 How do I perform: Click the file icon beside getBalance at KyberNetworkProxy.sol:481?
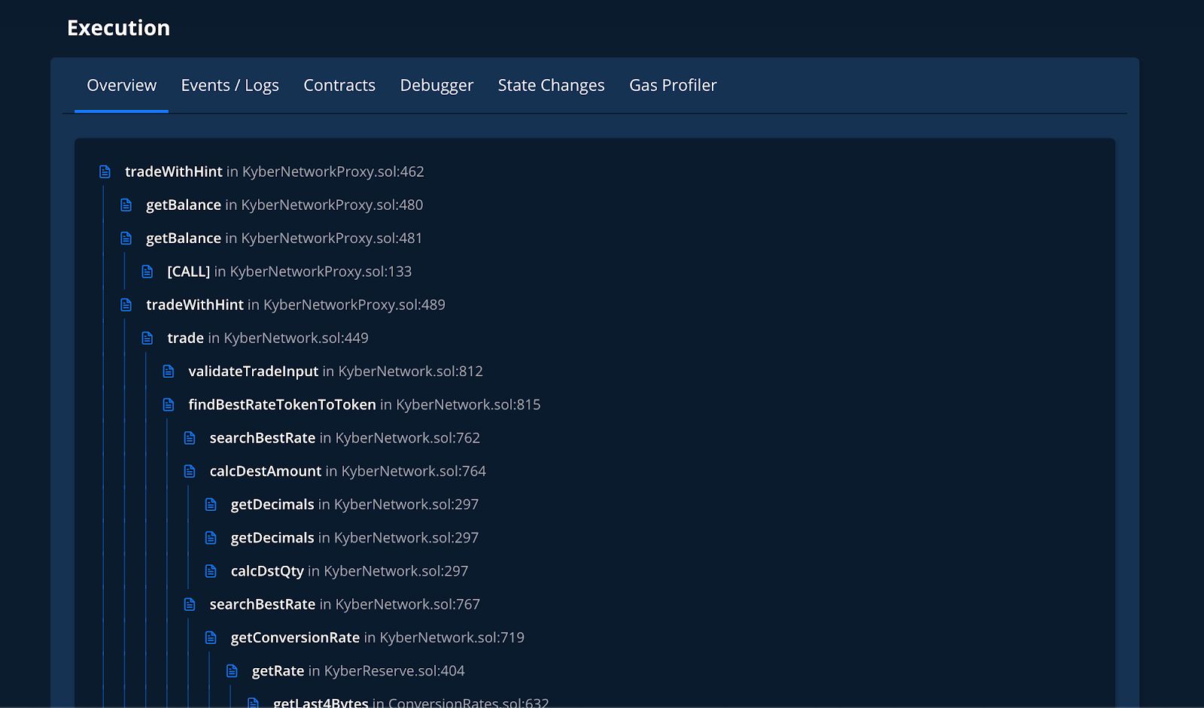126,238
